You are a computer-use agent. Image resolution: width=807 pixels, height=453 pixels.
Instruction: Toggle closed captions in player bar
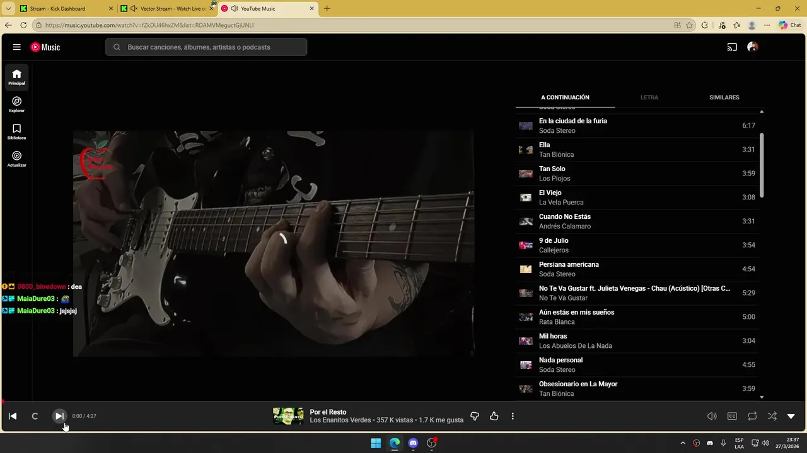click(732, 416)
